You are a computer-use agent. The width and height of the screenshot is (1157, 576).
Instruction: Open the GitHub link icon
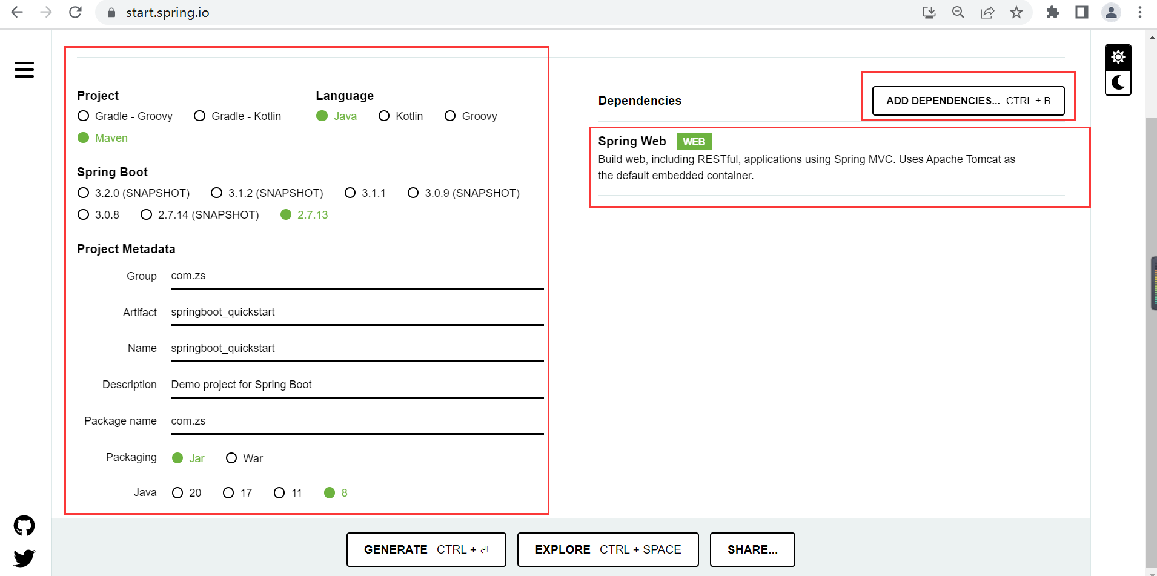click(x=24, y=526)
